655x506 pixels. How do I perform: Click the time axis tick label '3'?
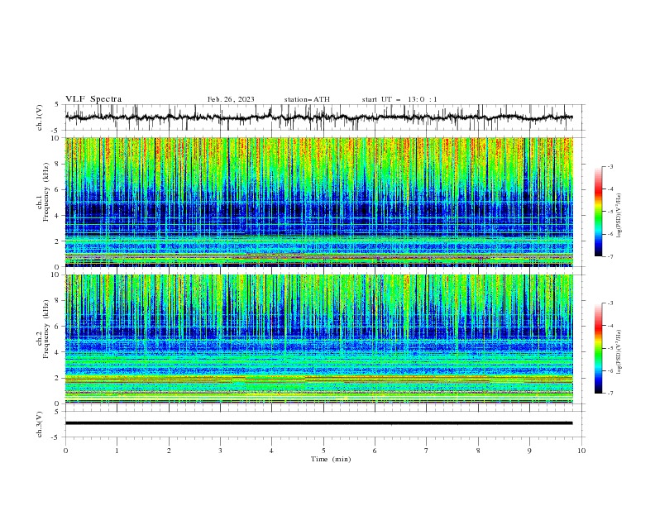tap(220, 451)
